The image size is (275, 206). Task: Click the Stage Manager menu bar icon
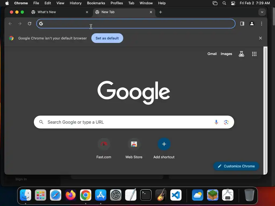215,3
